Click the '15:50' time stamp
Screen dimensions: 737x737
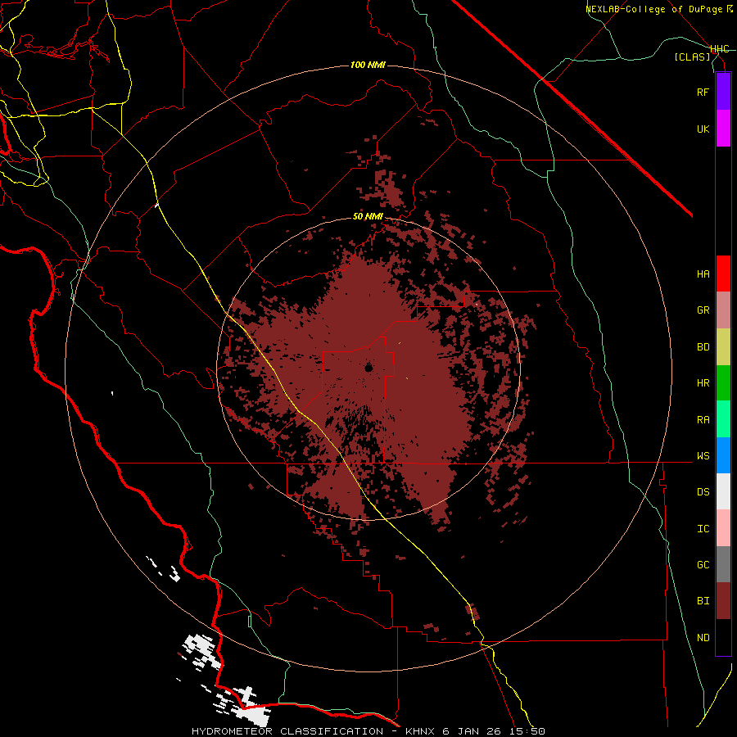tap(528, 731)
